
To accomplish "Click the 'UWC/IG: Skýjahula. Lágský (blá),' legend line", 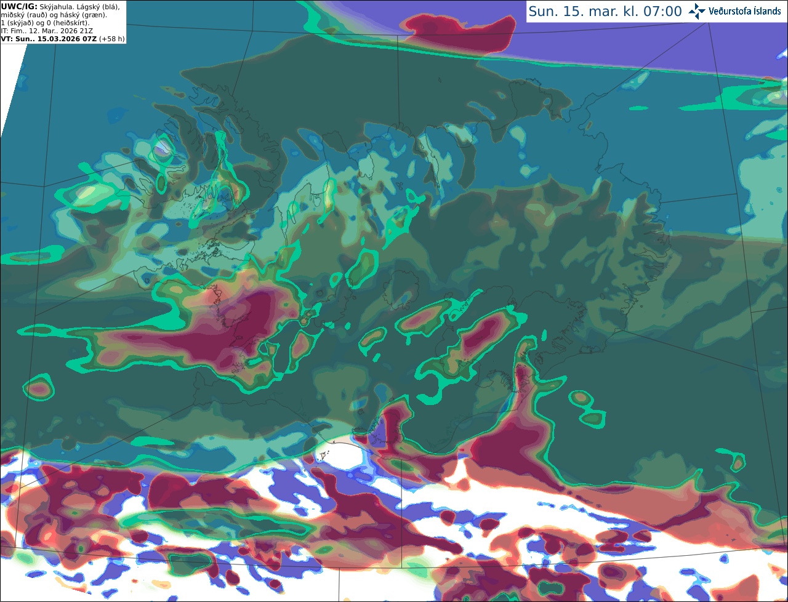I will 60,6.
